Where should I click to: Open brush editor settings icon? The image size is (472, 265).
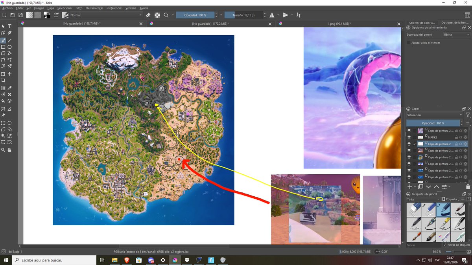[x=56, y=15]
